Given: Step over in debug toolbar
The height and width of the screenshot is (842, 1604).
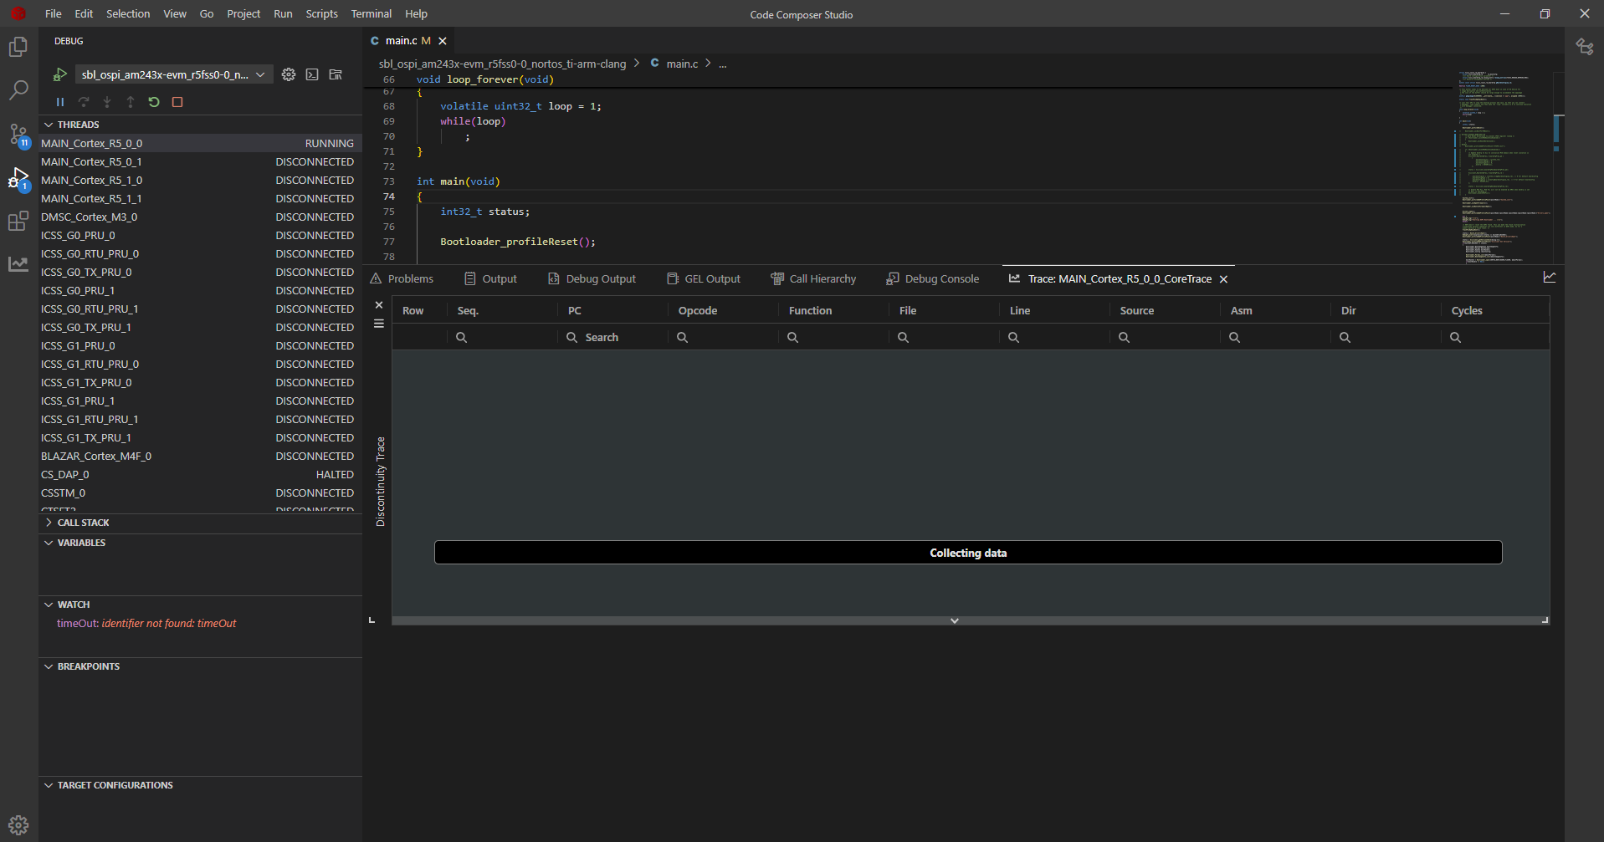Looking at the screenshot, I should click(x=84, y=102).
